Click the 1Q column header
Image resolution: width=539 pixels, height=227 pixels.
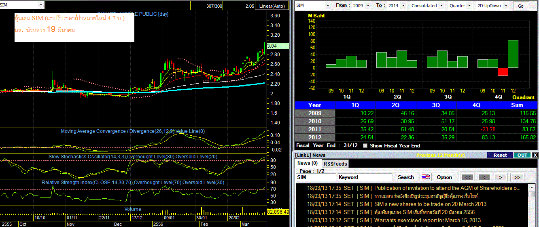pyautogui.click(x=355, y=105)
